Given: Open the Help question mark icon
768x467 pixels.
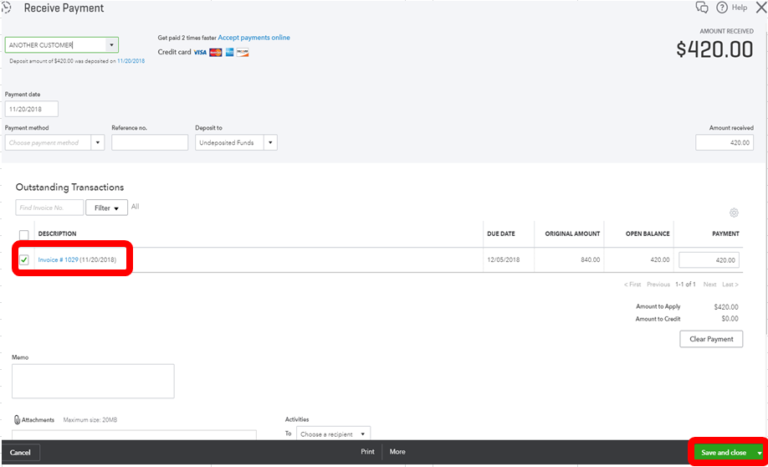Looking at the screenshot, I should [x=722, y=8].
